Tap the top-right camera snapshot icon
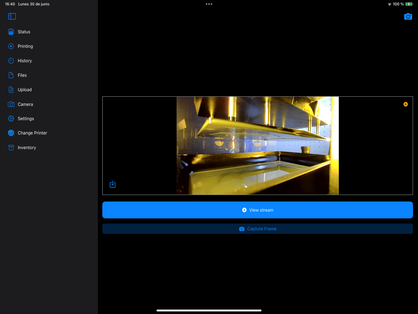Image resolution: width=418 pixels, height=314 pixels. coord(408,17)
